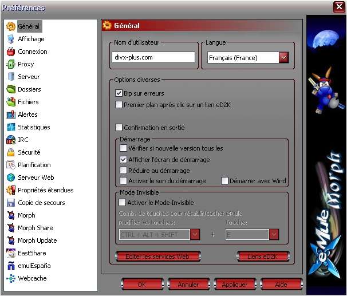The width and height of the screenshot is (347, 296).
Task: Click the Serveur Web globe icon
Action: point(11,177)
